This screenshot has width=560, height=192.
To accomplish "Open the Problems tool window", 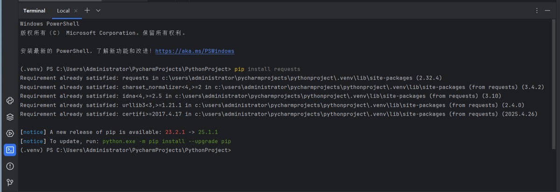I will coord(10,166).
